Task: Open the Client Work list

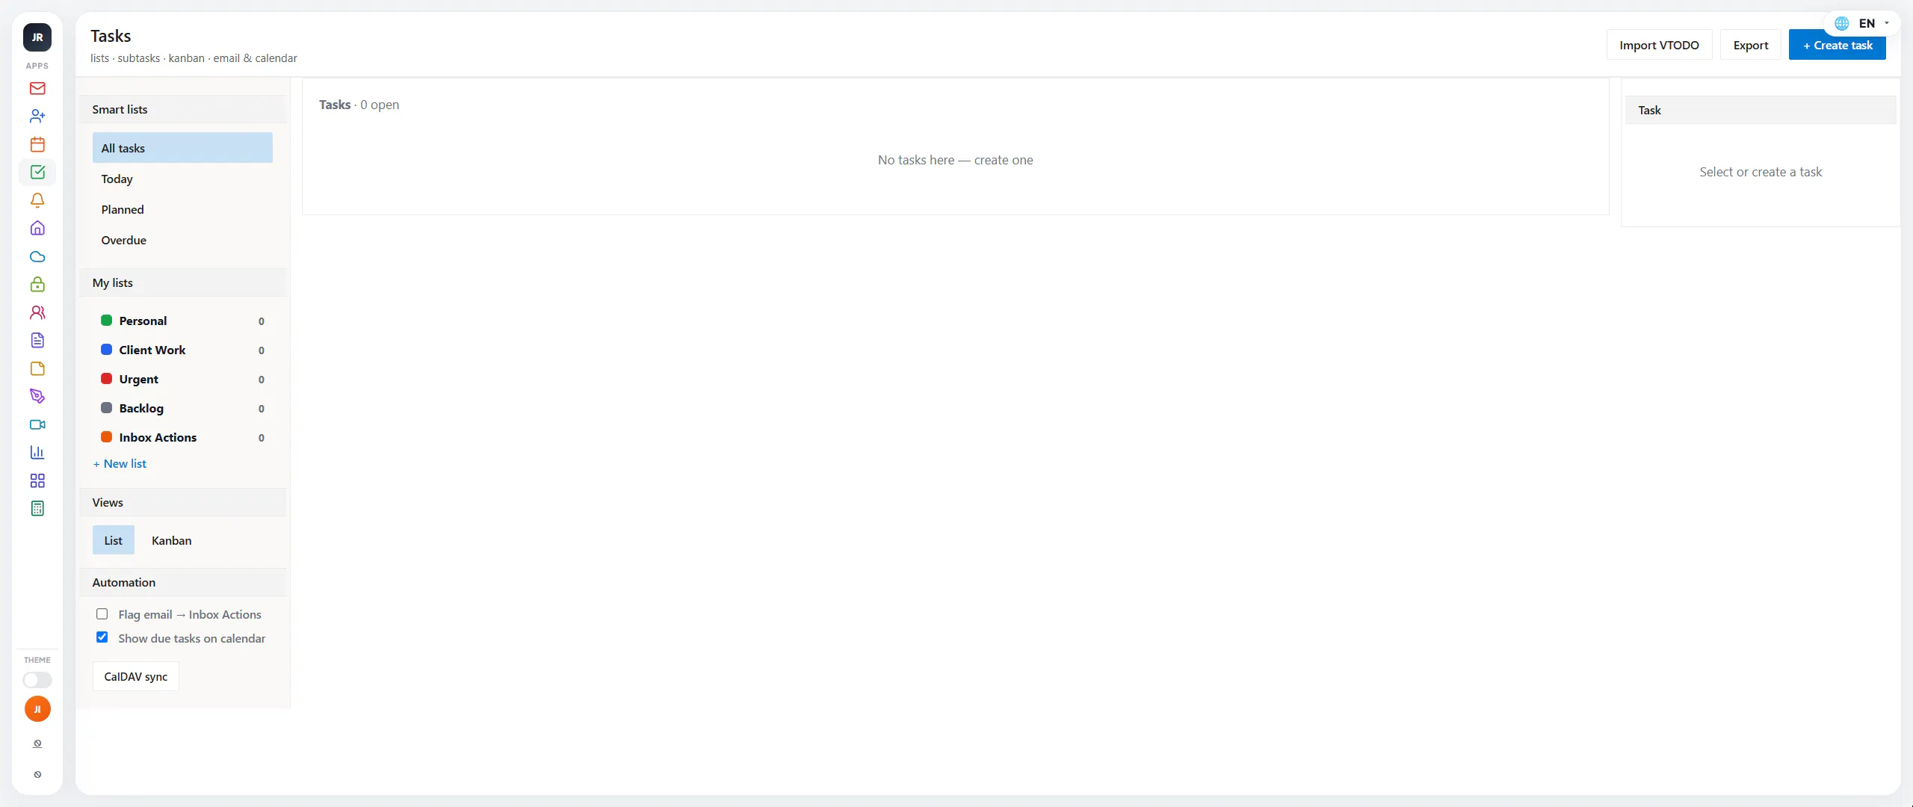Action: coord(182,350)
